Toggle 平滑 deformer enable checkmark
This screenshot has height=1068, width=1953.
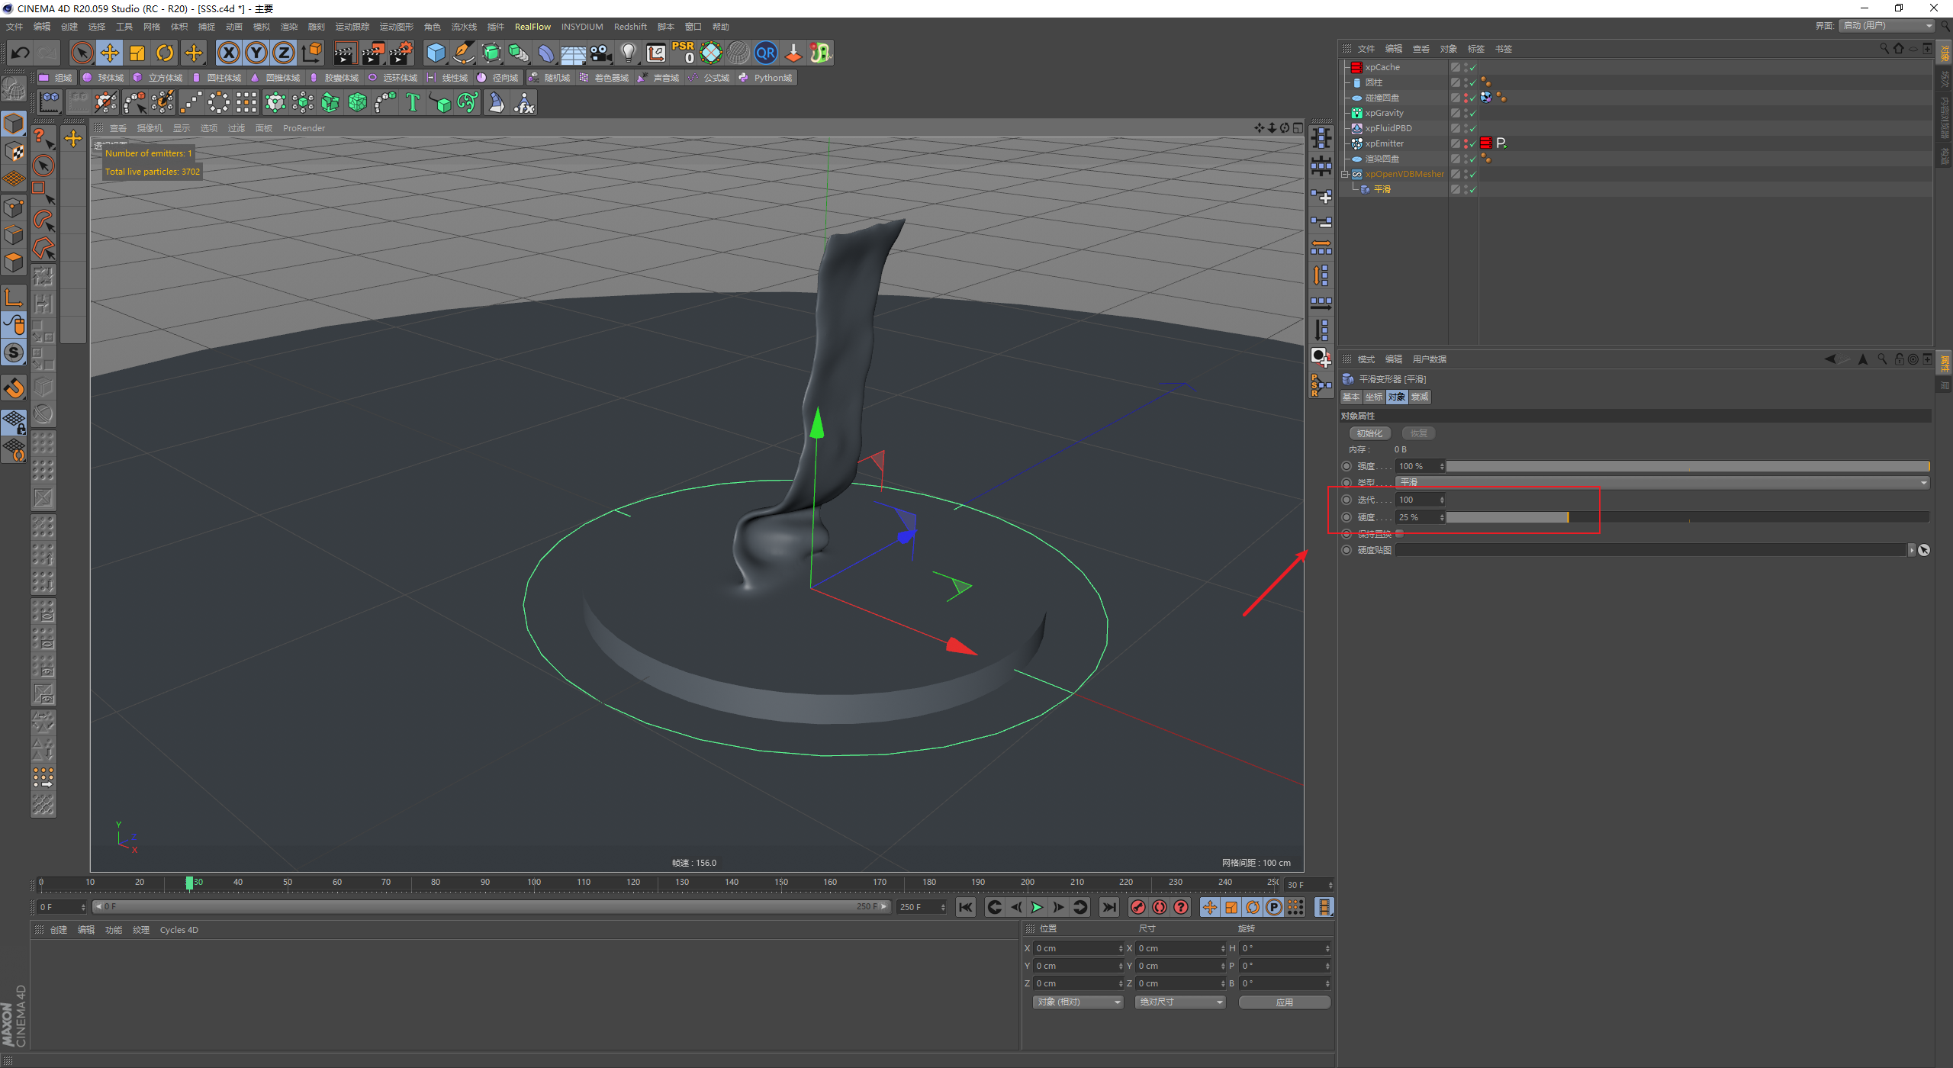pos(1472,189)
